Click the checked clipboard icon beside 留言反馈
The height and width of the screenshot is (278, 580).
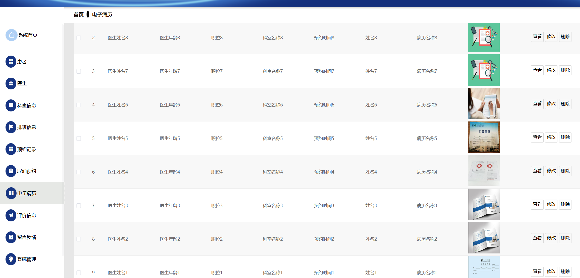(x=11, y=237)
